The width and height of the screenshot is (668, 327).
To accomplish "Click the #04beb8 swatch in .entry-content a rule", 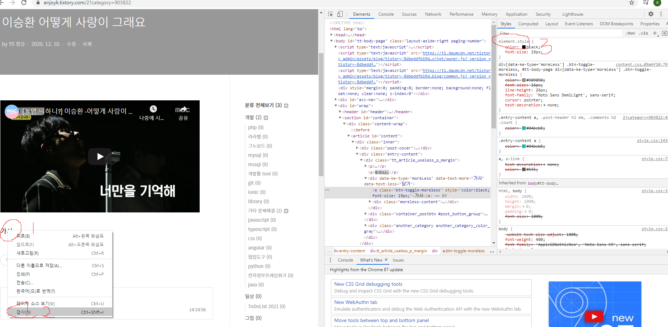I will (524, 146).
